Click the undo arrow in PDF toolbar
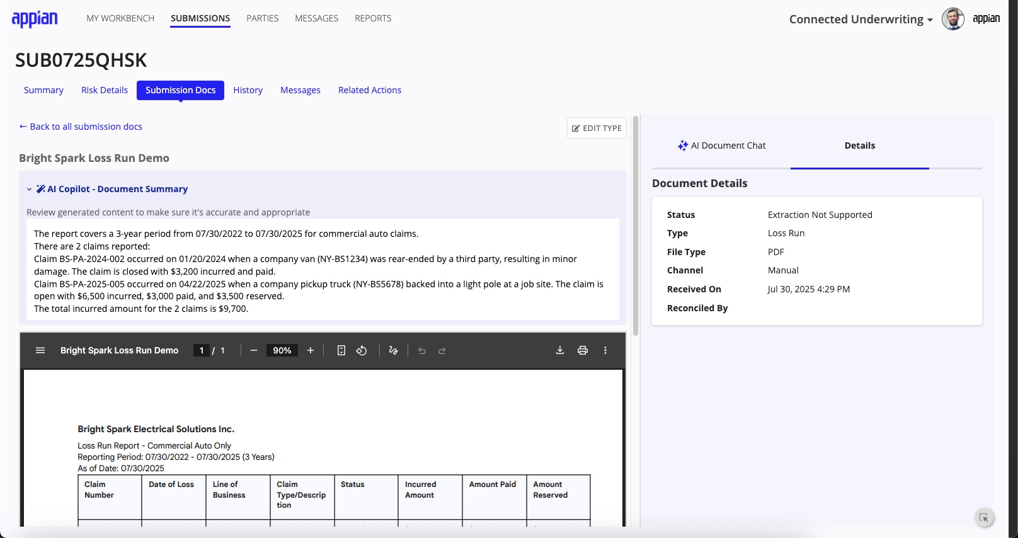The width and height of the screenshot is (1018, 538). click(422, 350)
